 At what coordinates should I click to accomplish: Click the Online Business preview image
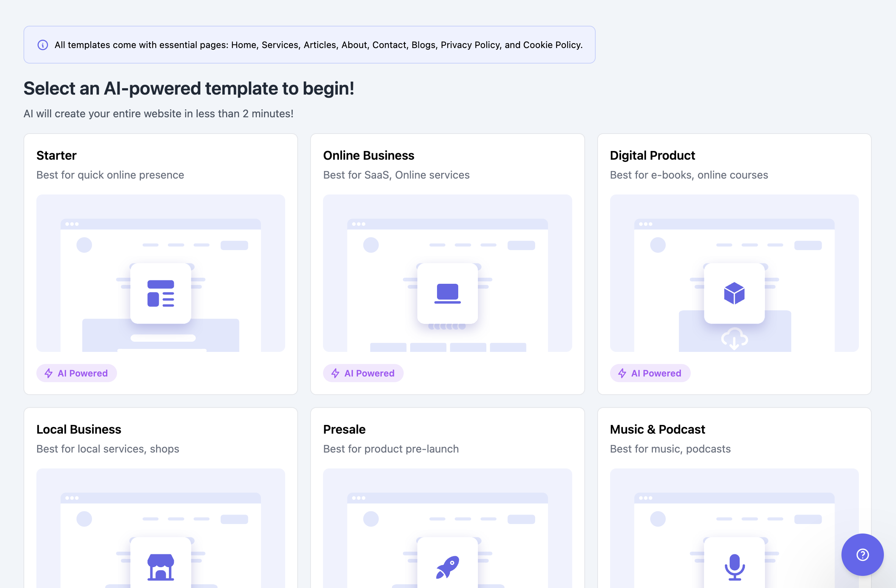coord(447,273)
